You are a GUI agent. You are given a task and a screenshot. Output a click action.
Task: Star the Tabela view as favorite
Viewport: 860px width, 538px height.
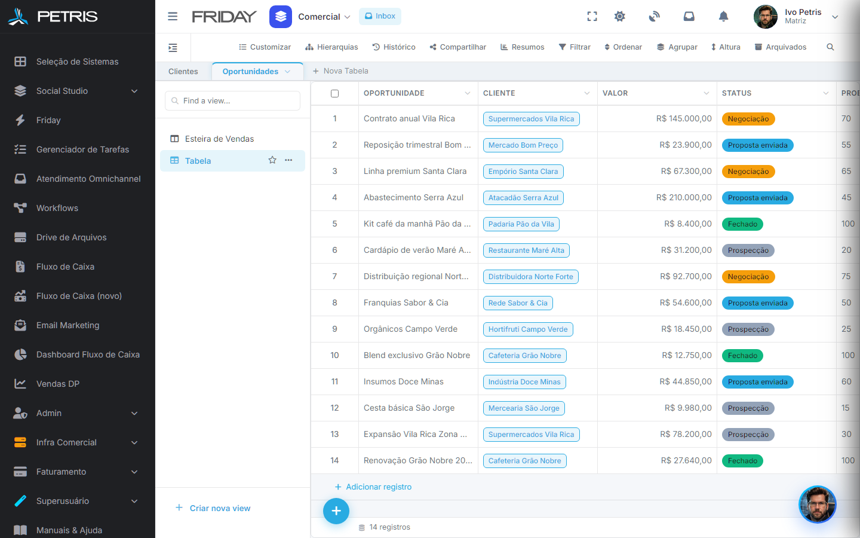pyautogui.click(x=272, y=160)
